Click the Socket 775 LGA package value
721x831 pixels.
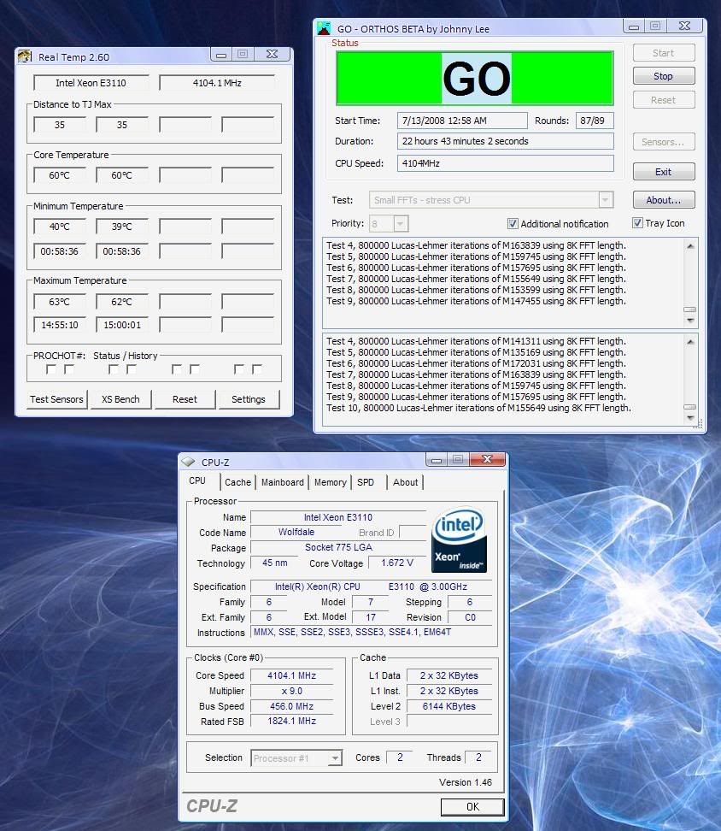(339, 547)
